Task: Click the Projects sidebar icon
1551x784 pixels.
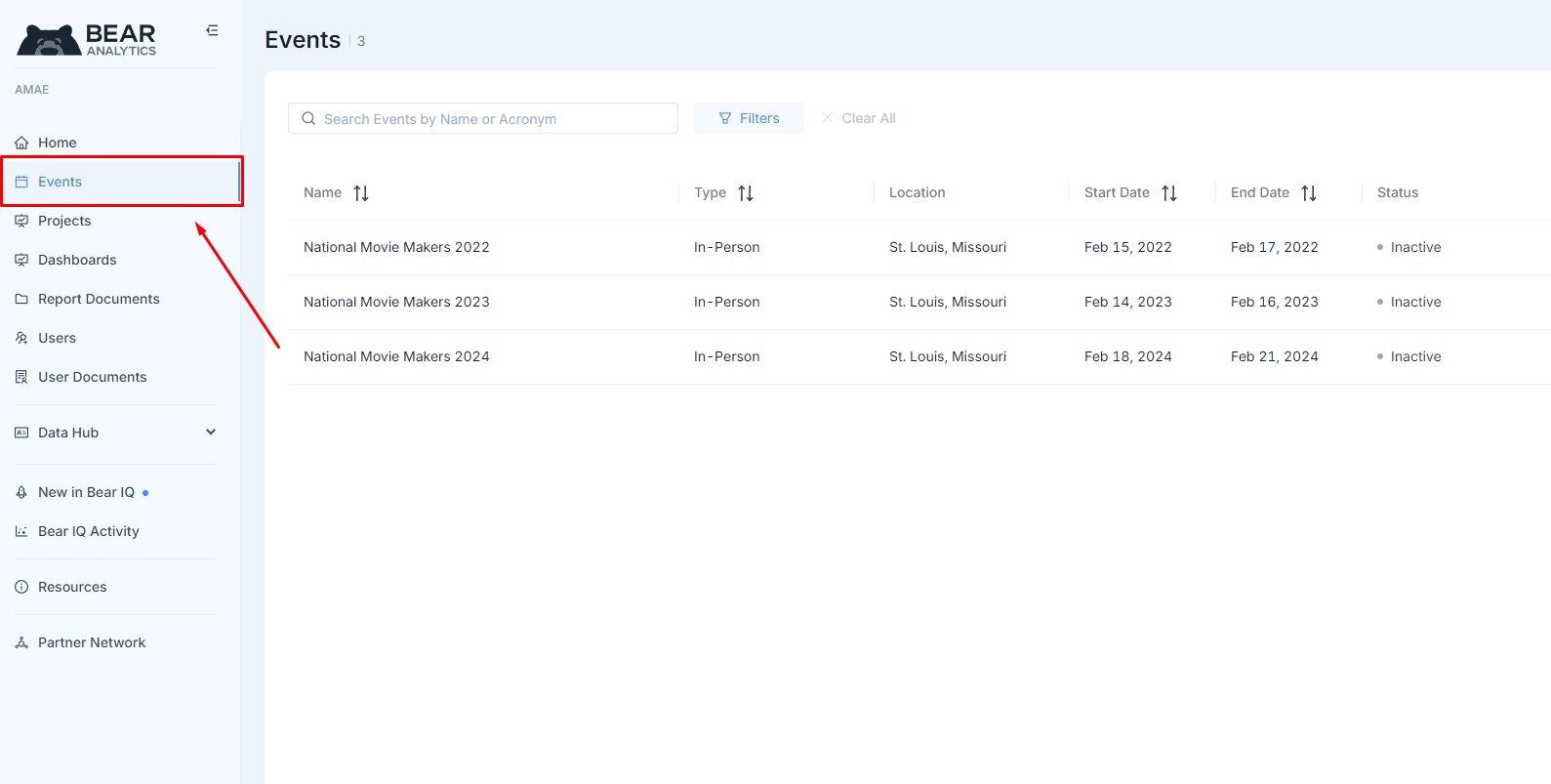Action: point(21,221)
